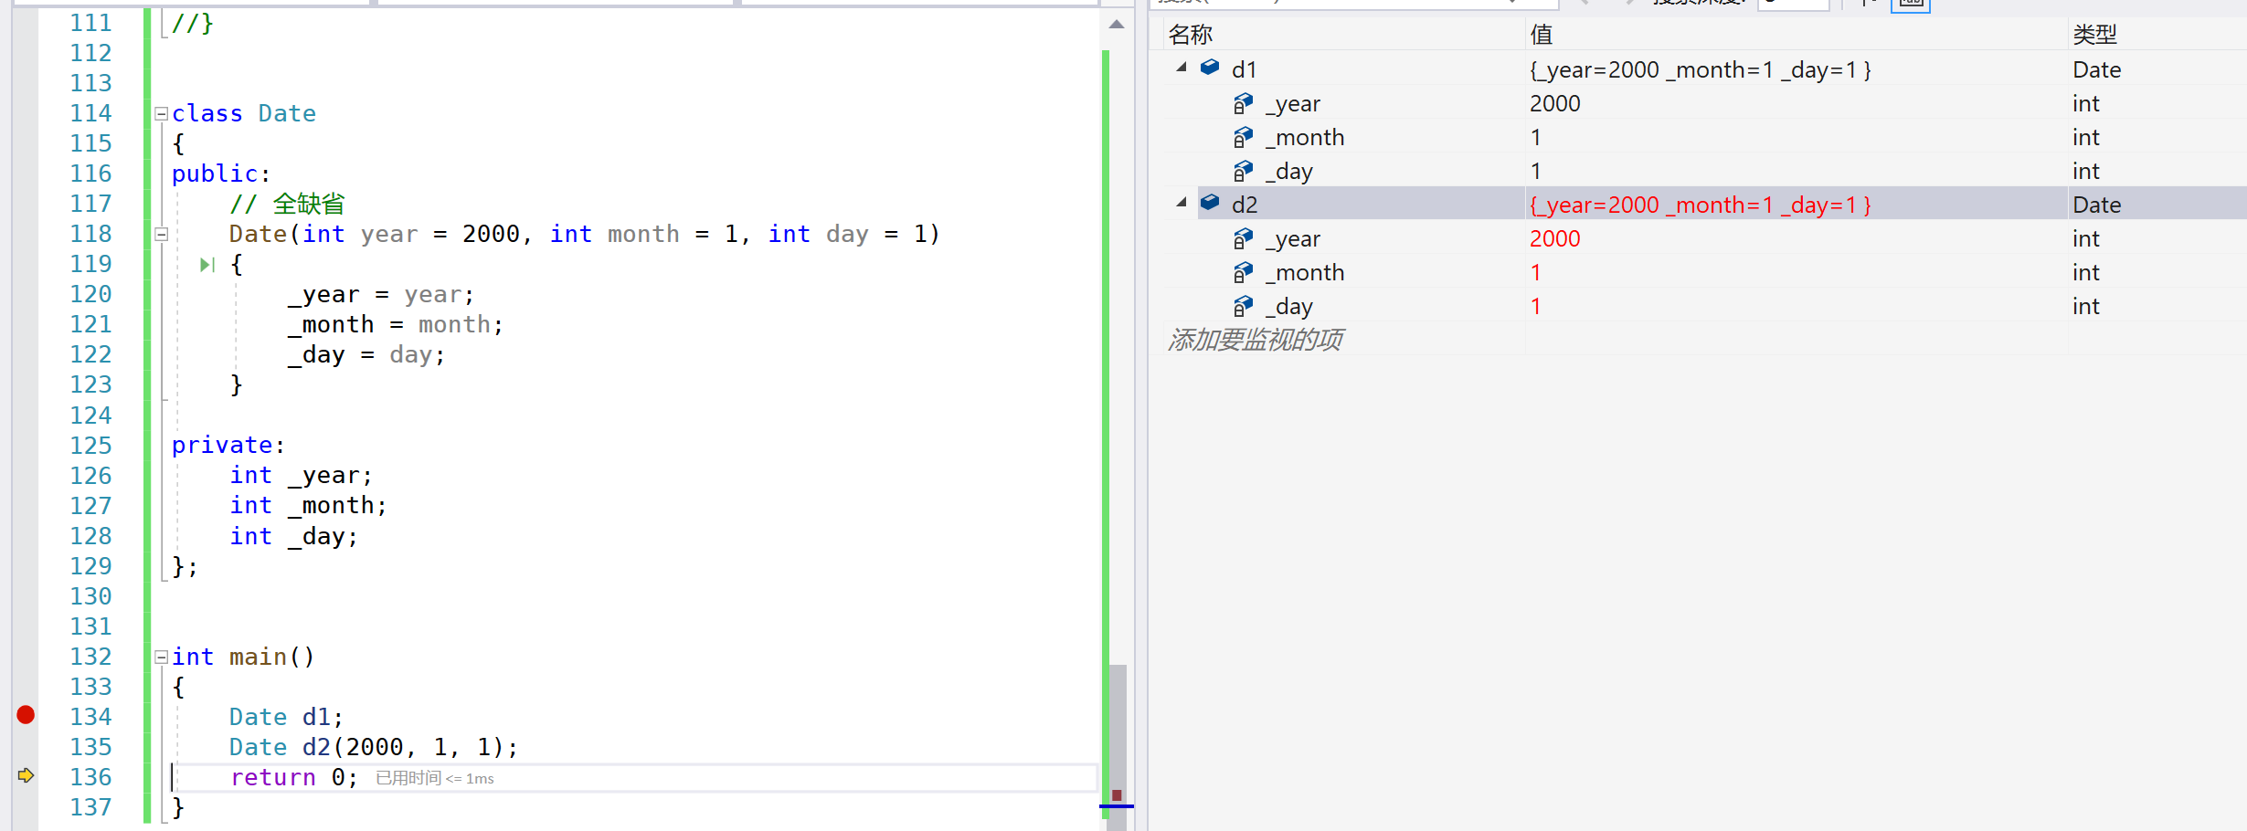Collapse the d2 entry in the watch window
This screenshot has width=2247, height=831.
[1181, 204]
